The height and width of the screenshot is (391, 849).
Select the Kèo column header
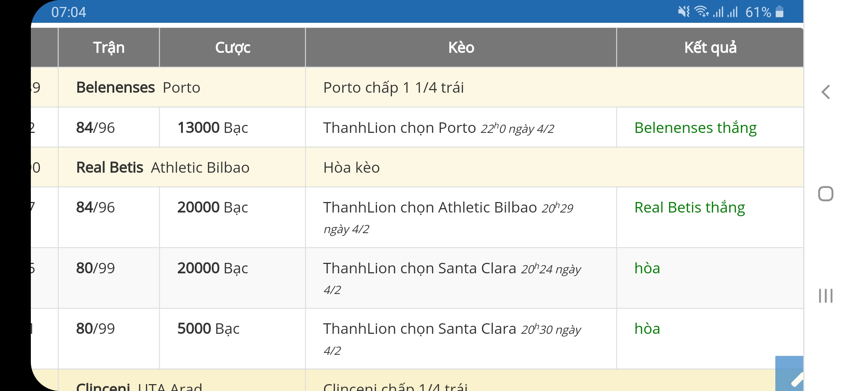(x=461, y=47)
